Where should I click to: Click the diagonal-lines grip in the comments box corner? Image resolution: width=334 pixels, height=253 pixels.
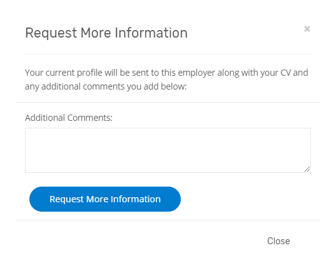[307, 169]
